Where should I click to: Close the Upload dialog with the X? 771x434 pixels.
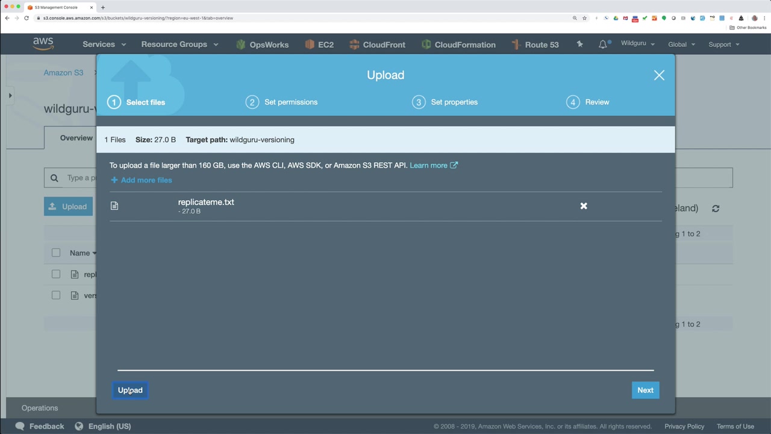click(659, 75)
